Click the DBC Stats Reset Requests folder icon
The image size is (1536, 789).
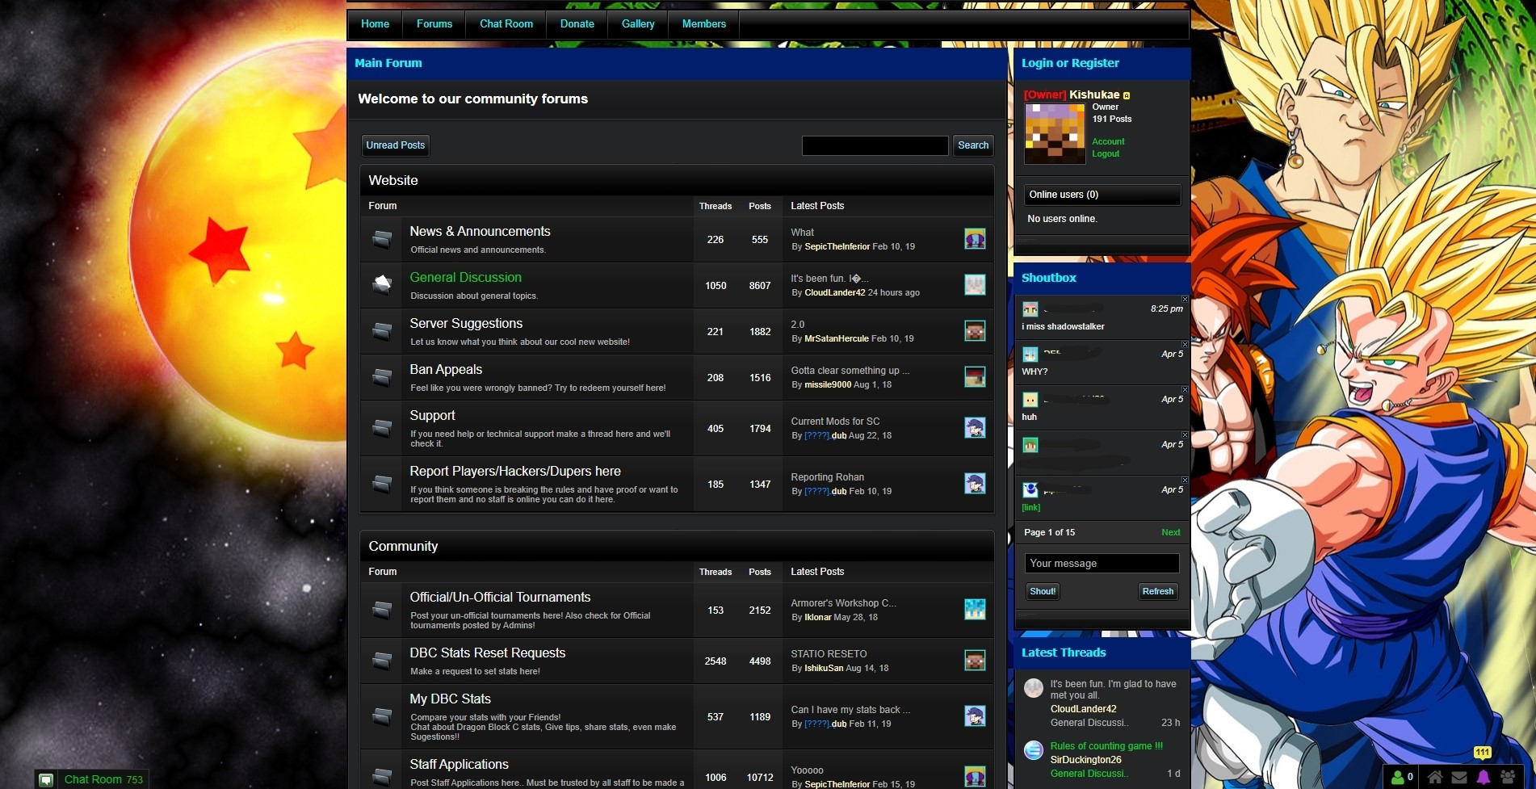coord(382,661)
